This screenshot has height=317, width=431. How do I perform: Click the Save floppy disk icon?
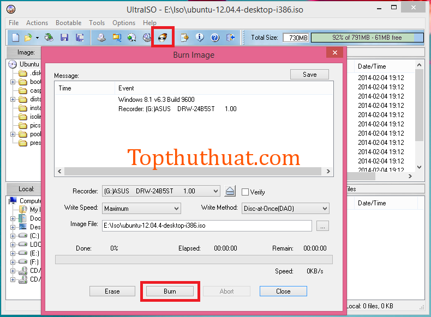[x=64, y=38]
